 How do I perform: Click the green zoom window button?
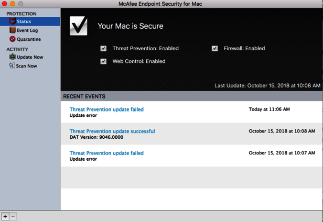pyautogui.click(x=21, y=4)
